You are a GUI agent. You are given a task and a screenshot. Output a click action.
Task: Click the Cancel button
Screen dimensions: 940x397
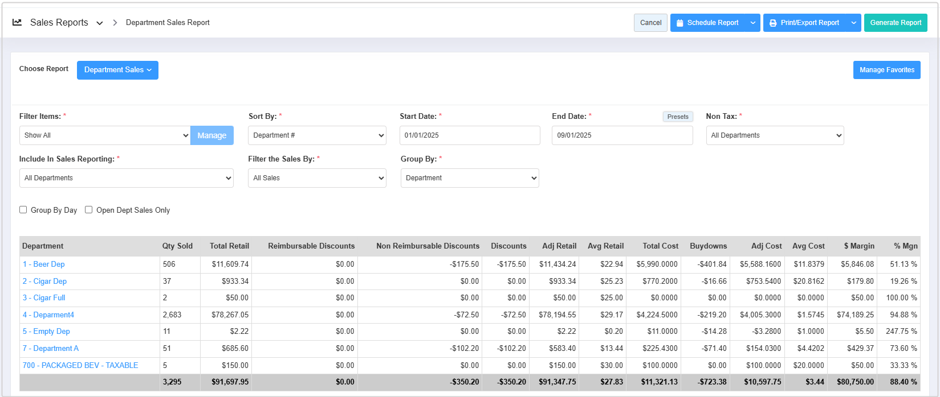pyautogui.click(x=650, y=23)
